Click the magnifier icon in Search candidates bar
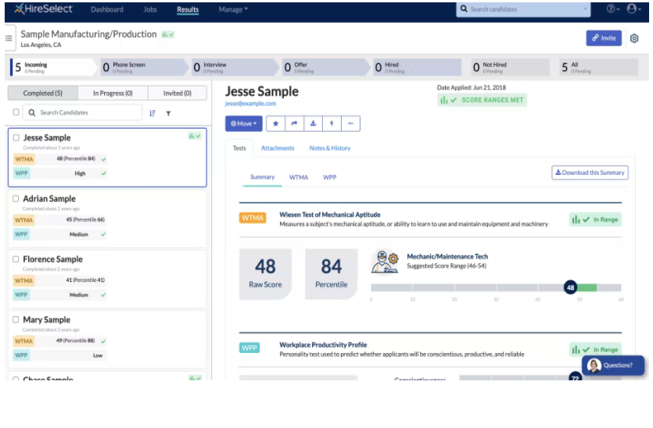Viewport: 653px width, 428px height. [x=464, y=9]
